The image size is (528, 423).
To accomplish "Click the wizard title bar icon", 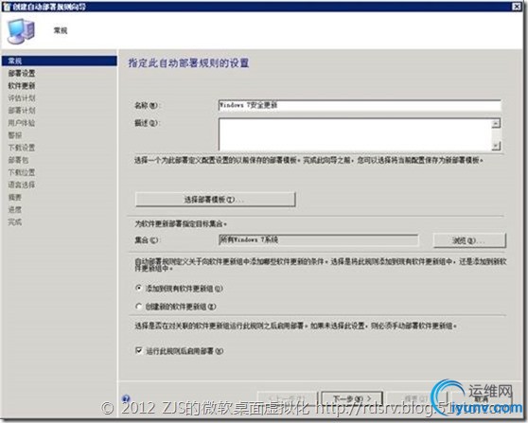I will [x=7, y=7].
